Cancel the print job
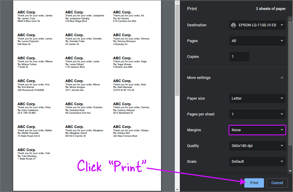 click(277, 183)
